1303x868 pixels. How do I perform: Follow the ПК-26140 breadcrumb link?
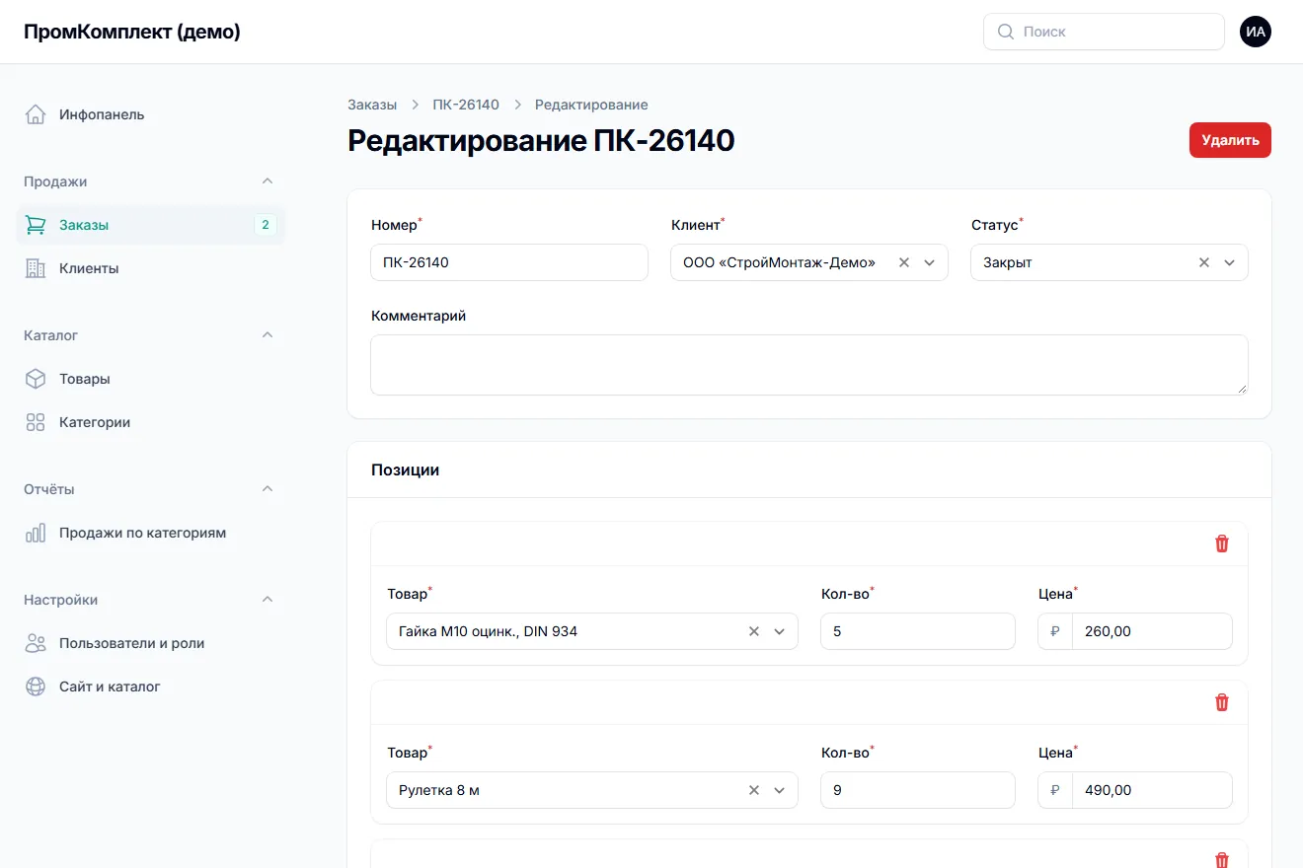[466, 105]
